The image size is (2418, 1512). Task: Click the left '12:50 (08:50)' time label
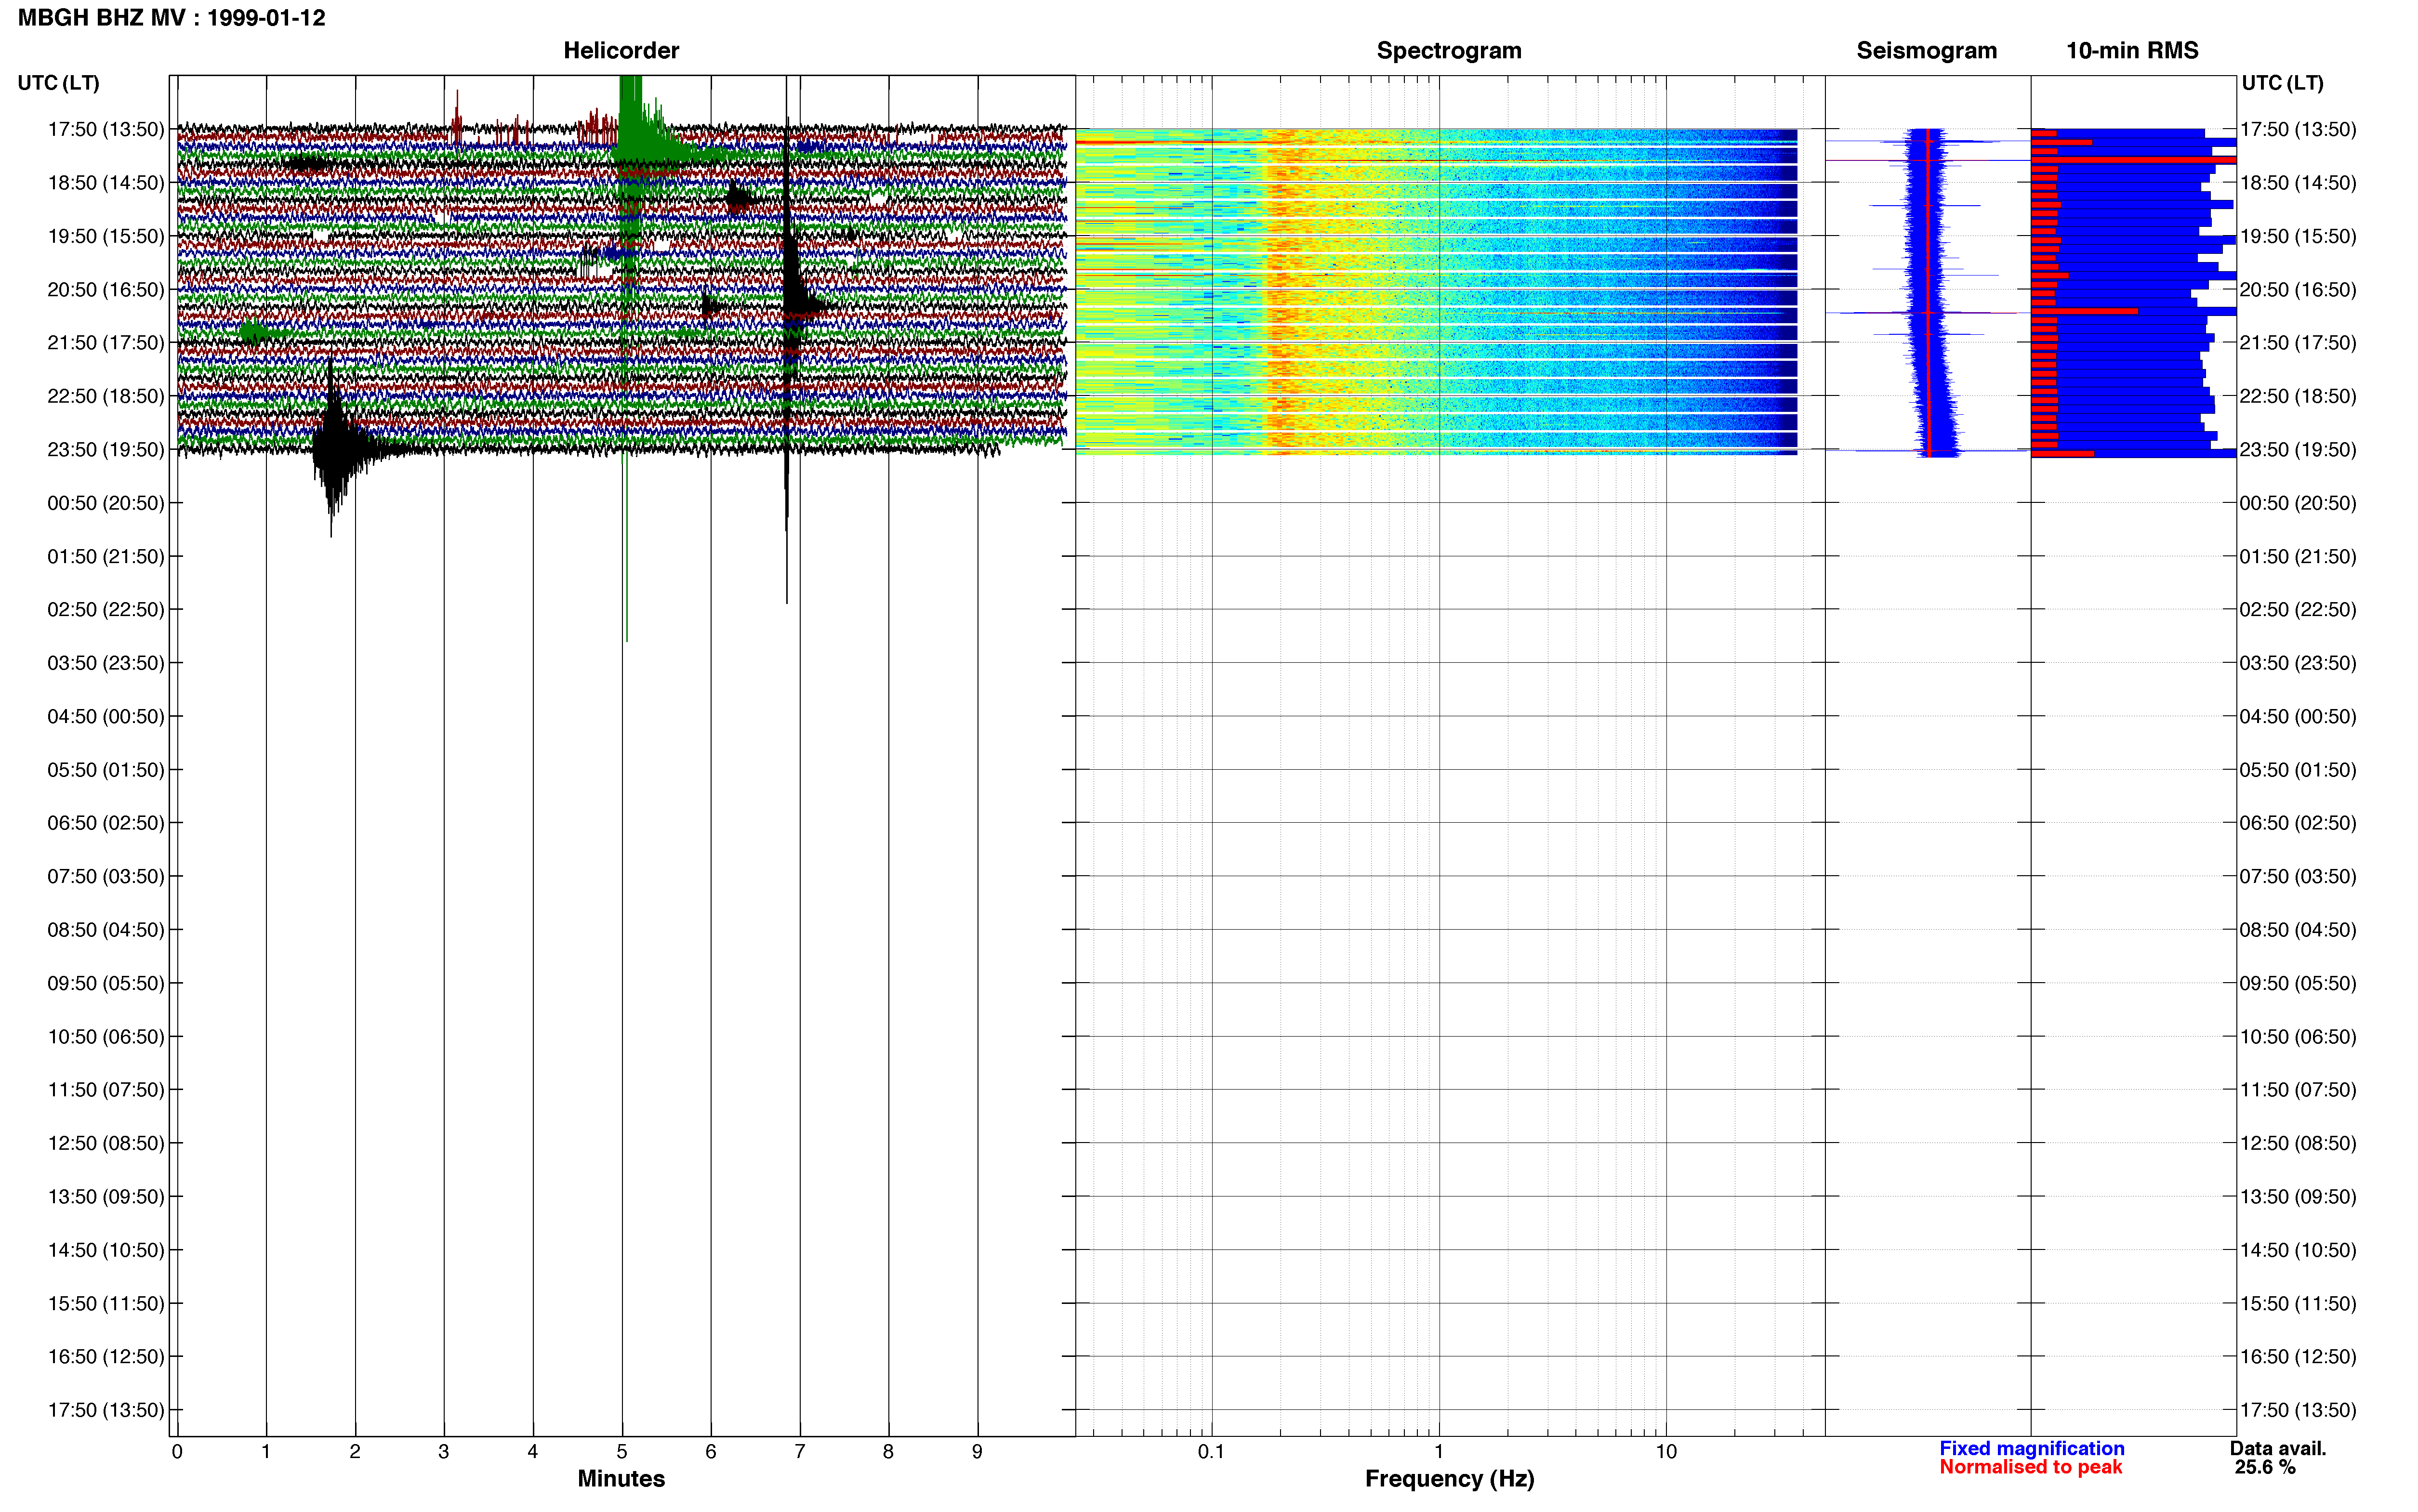(106, 1143)
